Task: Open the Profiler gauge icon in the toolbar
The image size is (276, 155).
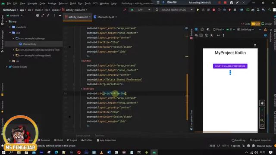Action: pyautogui.click(x=224, y=10)
